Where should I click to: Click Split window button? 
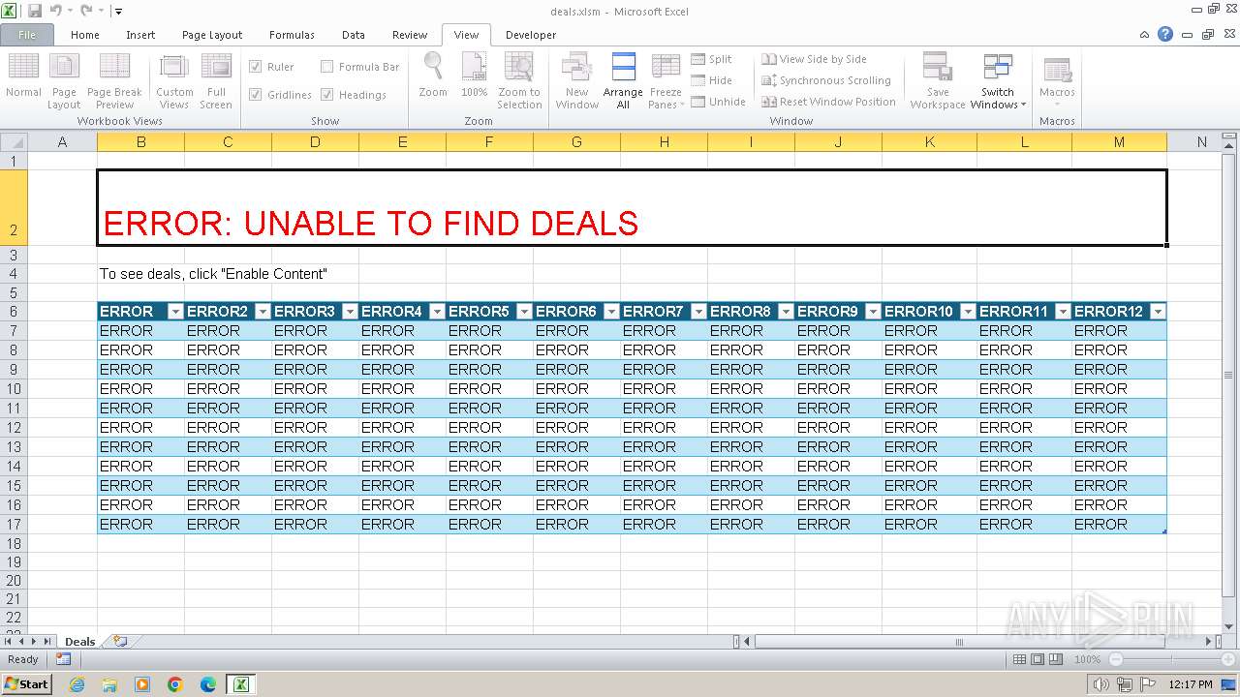coord(712,59)
